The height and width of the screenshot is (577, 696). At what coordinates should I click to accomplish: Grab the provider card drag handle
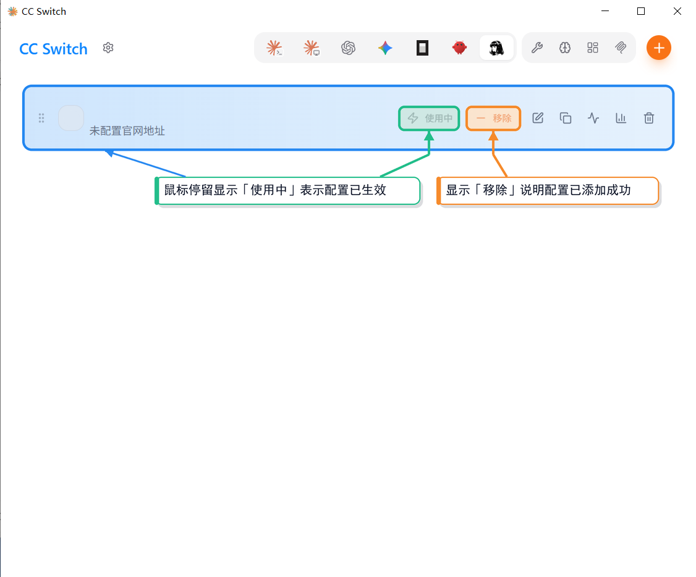(41, 118)
